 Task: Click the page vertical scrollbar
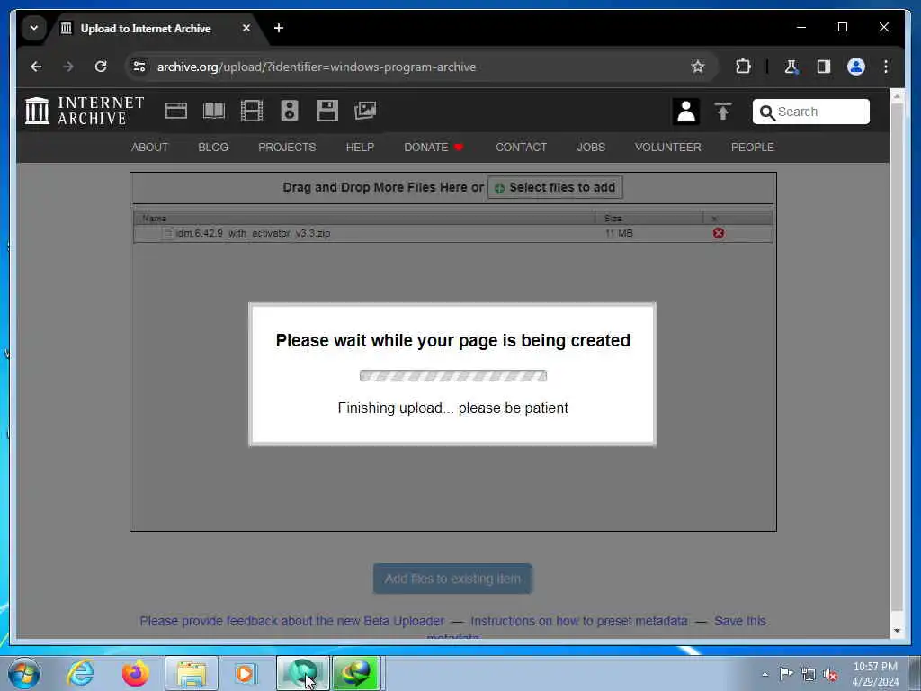897,357
